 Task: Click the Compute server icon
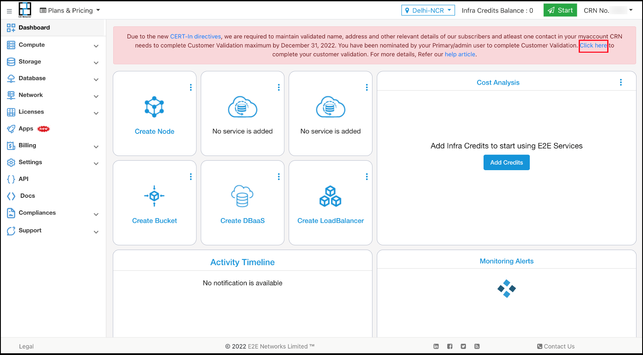click(x=11, y=45)
